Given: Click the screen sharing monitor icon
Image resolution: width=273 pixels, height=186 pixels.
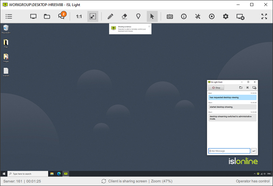Looking at the screenshot, I should pyautogui.click(x=33, y=16).
